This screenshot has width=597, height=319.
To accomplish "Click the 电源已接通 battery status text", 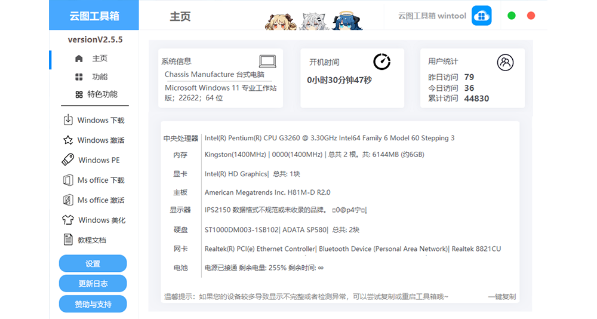I will click(264, 268).
